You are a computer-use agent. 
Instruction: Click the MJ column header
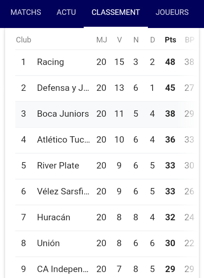point(102,40)
